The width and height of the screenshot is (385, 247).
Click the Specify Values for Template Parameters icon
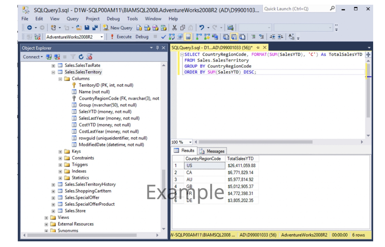point(291,37)
